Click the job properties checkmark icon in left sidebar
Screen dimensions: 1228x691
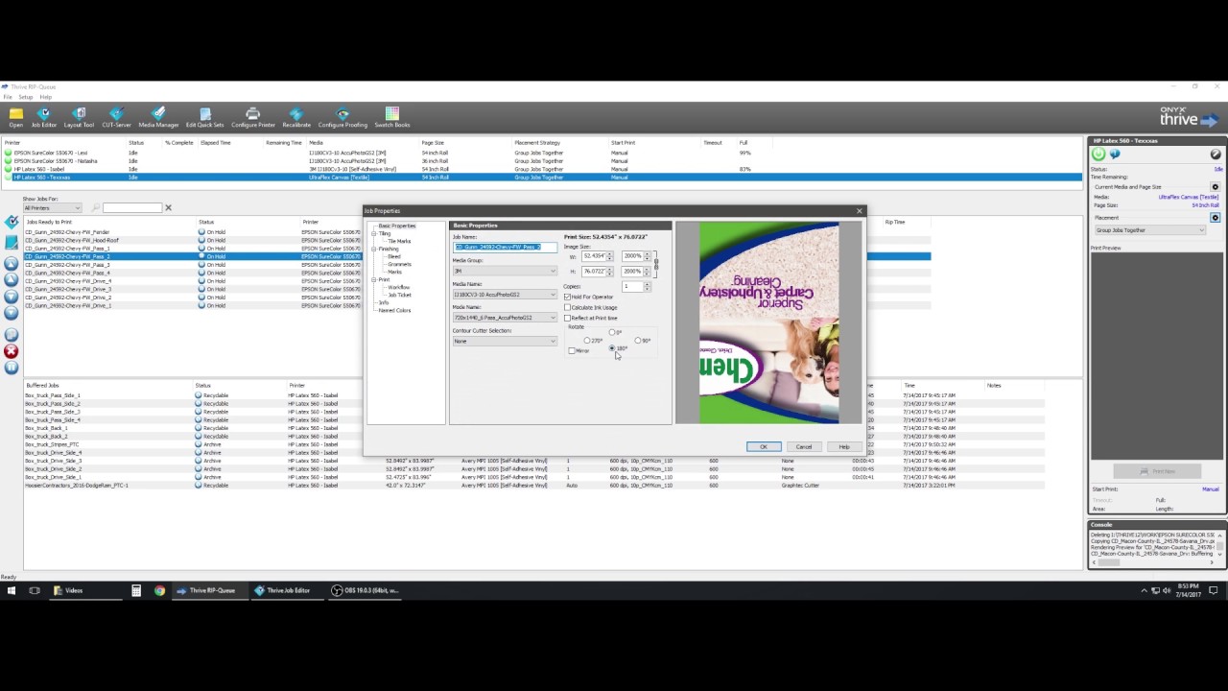pos(12,222)
